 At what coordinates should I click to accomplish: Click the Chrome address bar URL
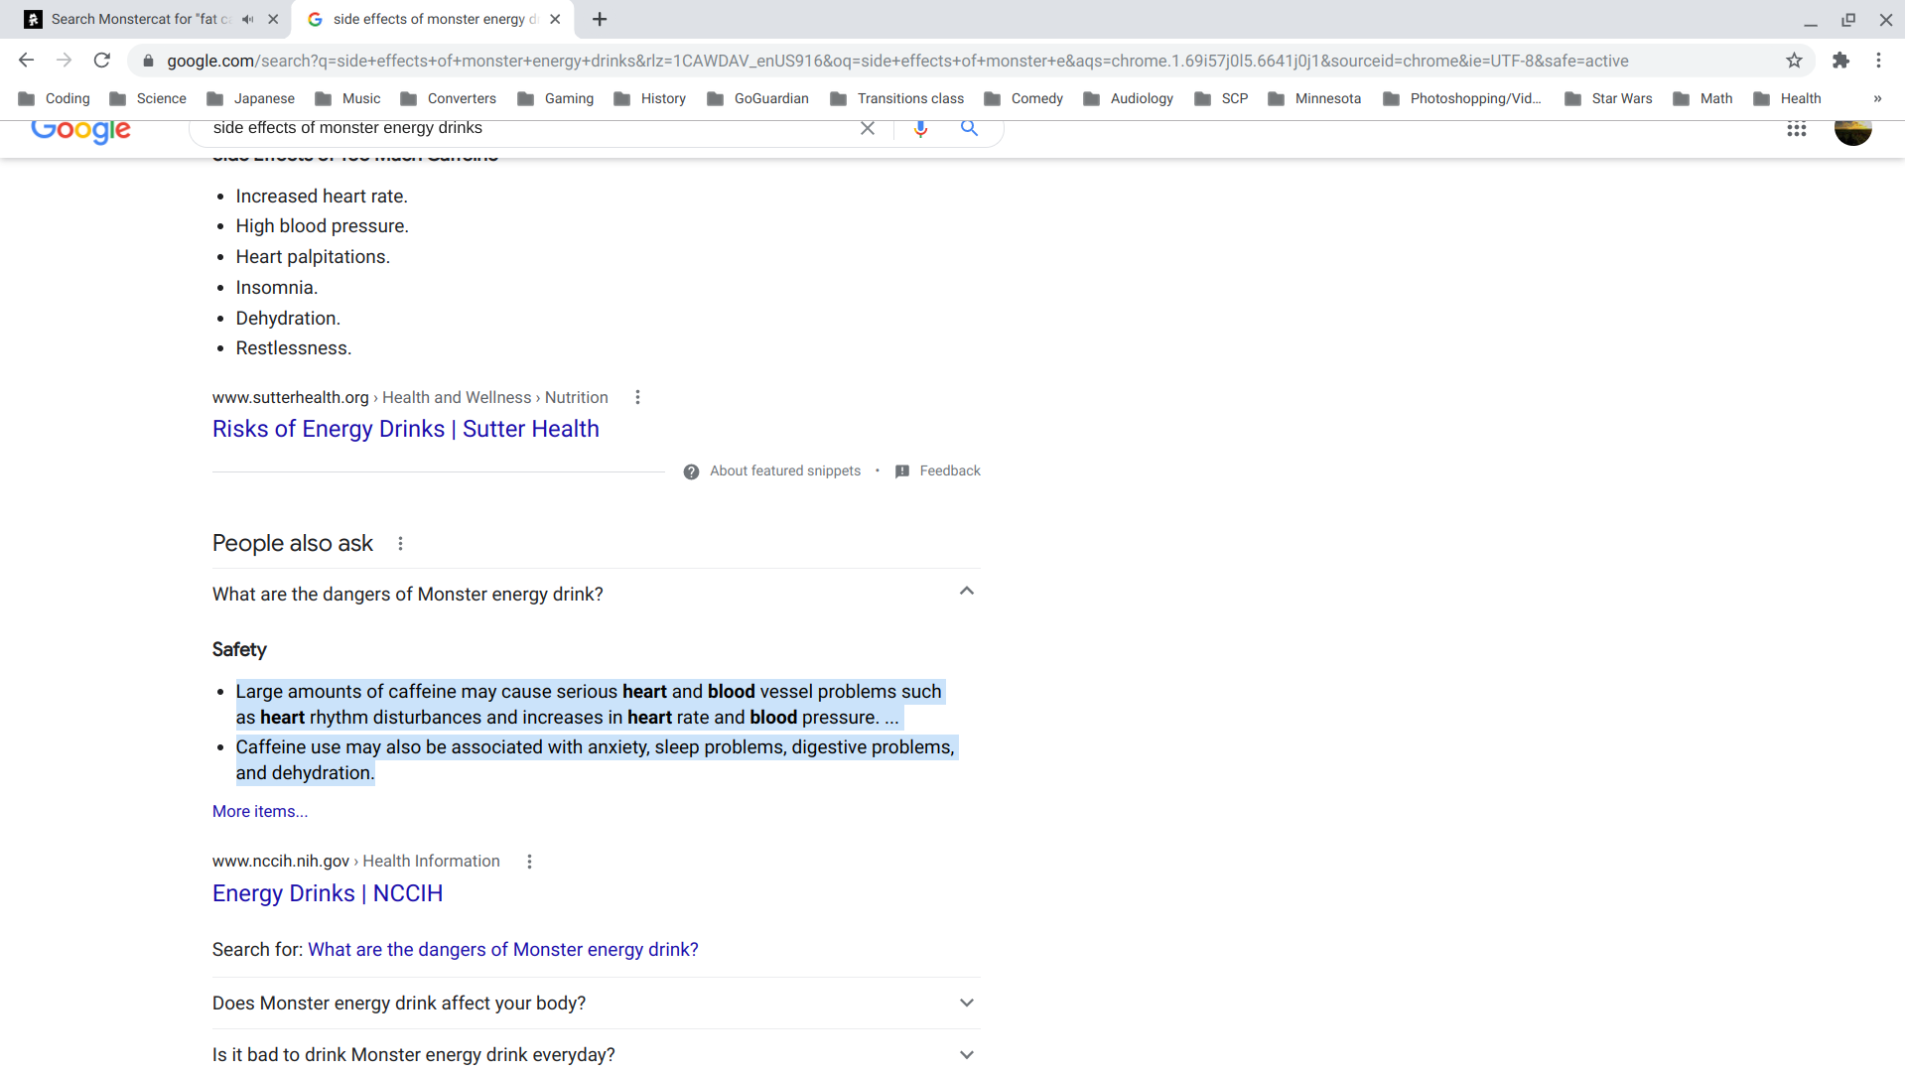click(897, 61)
